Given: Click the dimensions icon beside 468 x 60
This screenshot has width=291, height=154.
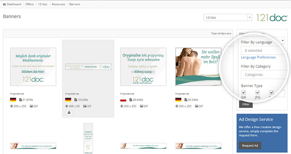Looking at the screenshot, I should pyautogui.click(x=67, y=106).
